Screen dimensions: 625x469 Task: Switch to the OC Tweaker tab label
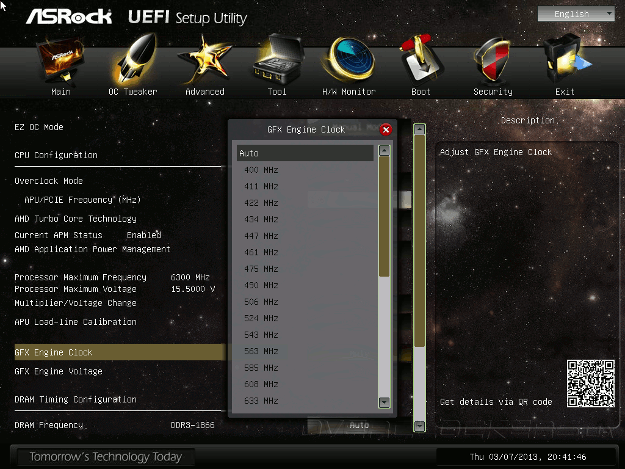tap(132, 92)
